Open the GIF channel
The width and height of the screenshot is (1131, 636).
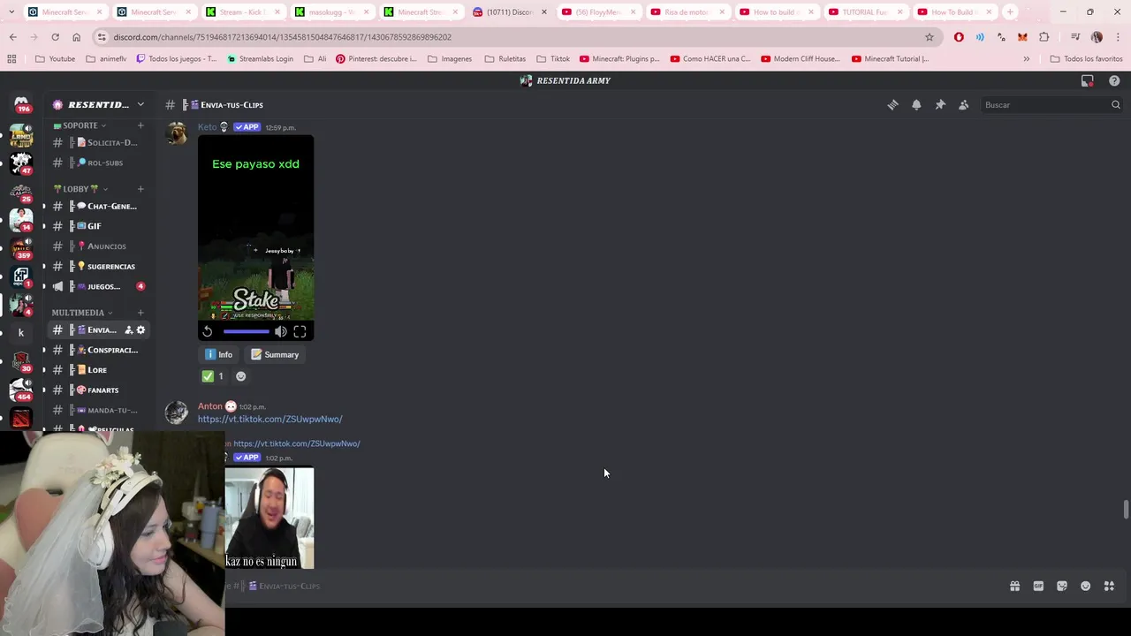[x=97, y=226]
